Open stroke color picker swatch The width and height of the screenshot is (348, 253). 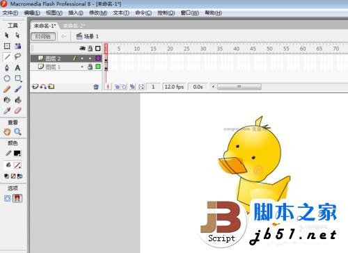pos(17,153)
